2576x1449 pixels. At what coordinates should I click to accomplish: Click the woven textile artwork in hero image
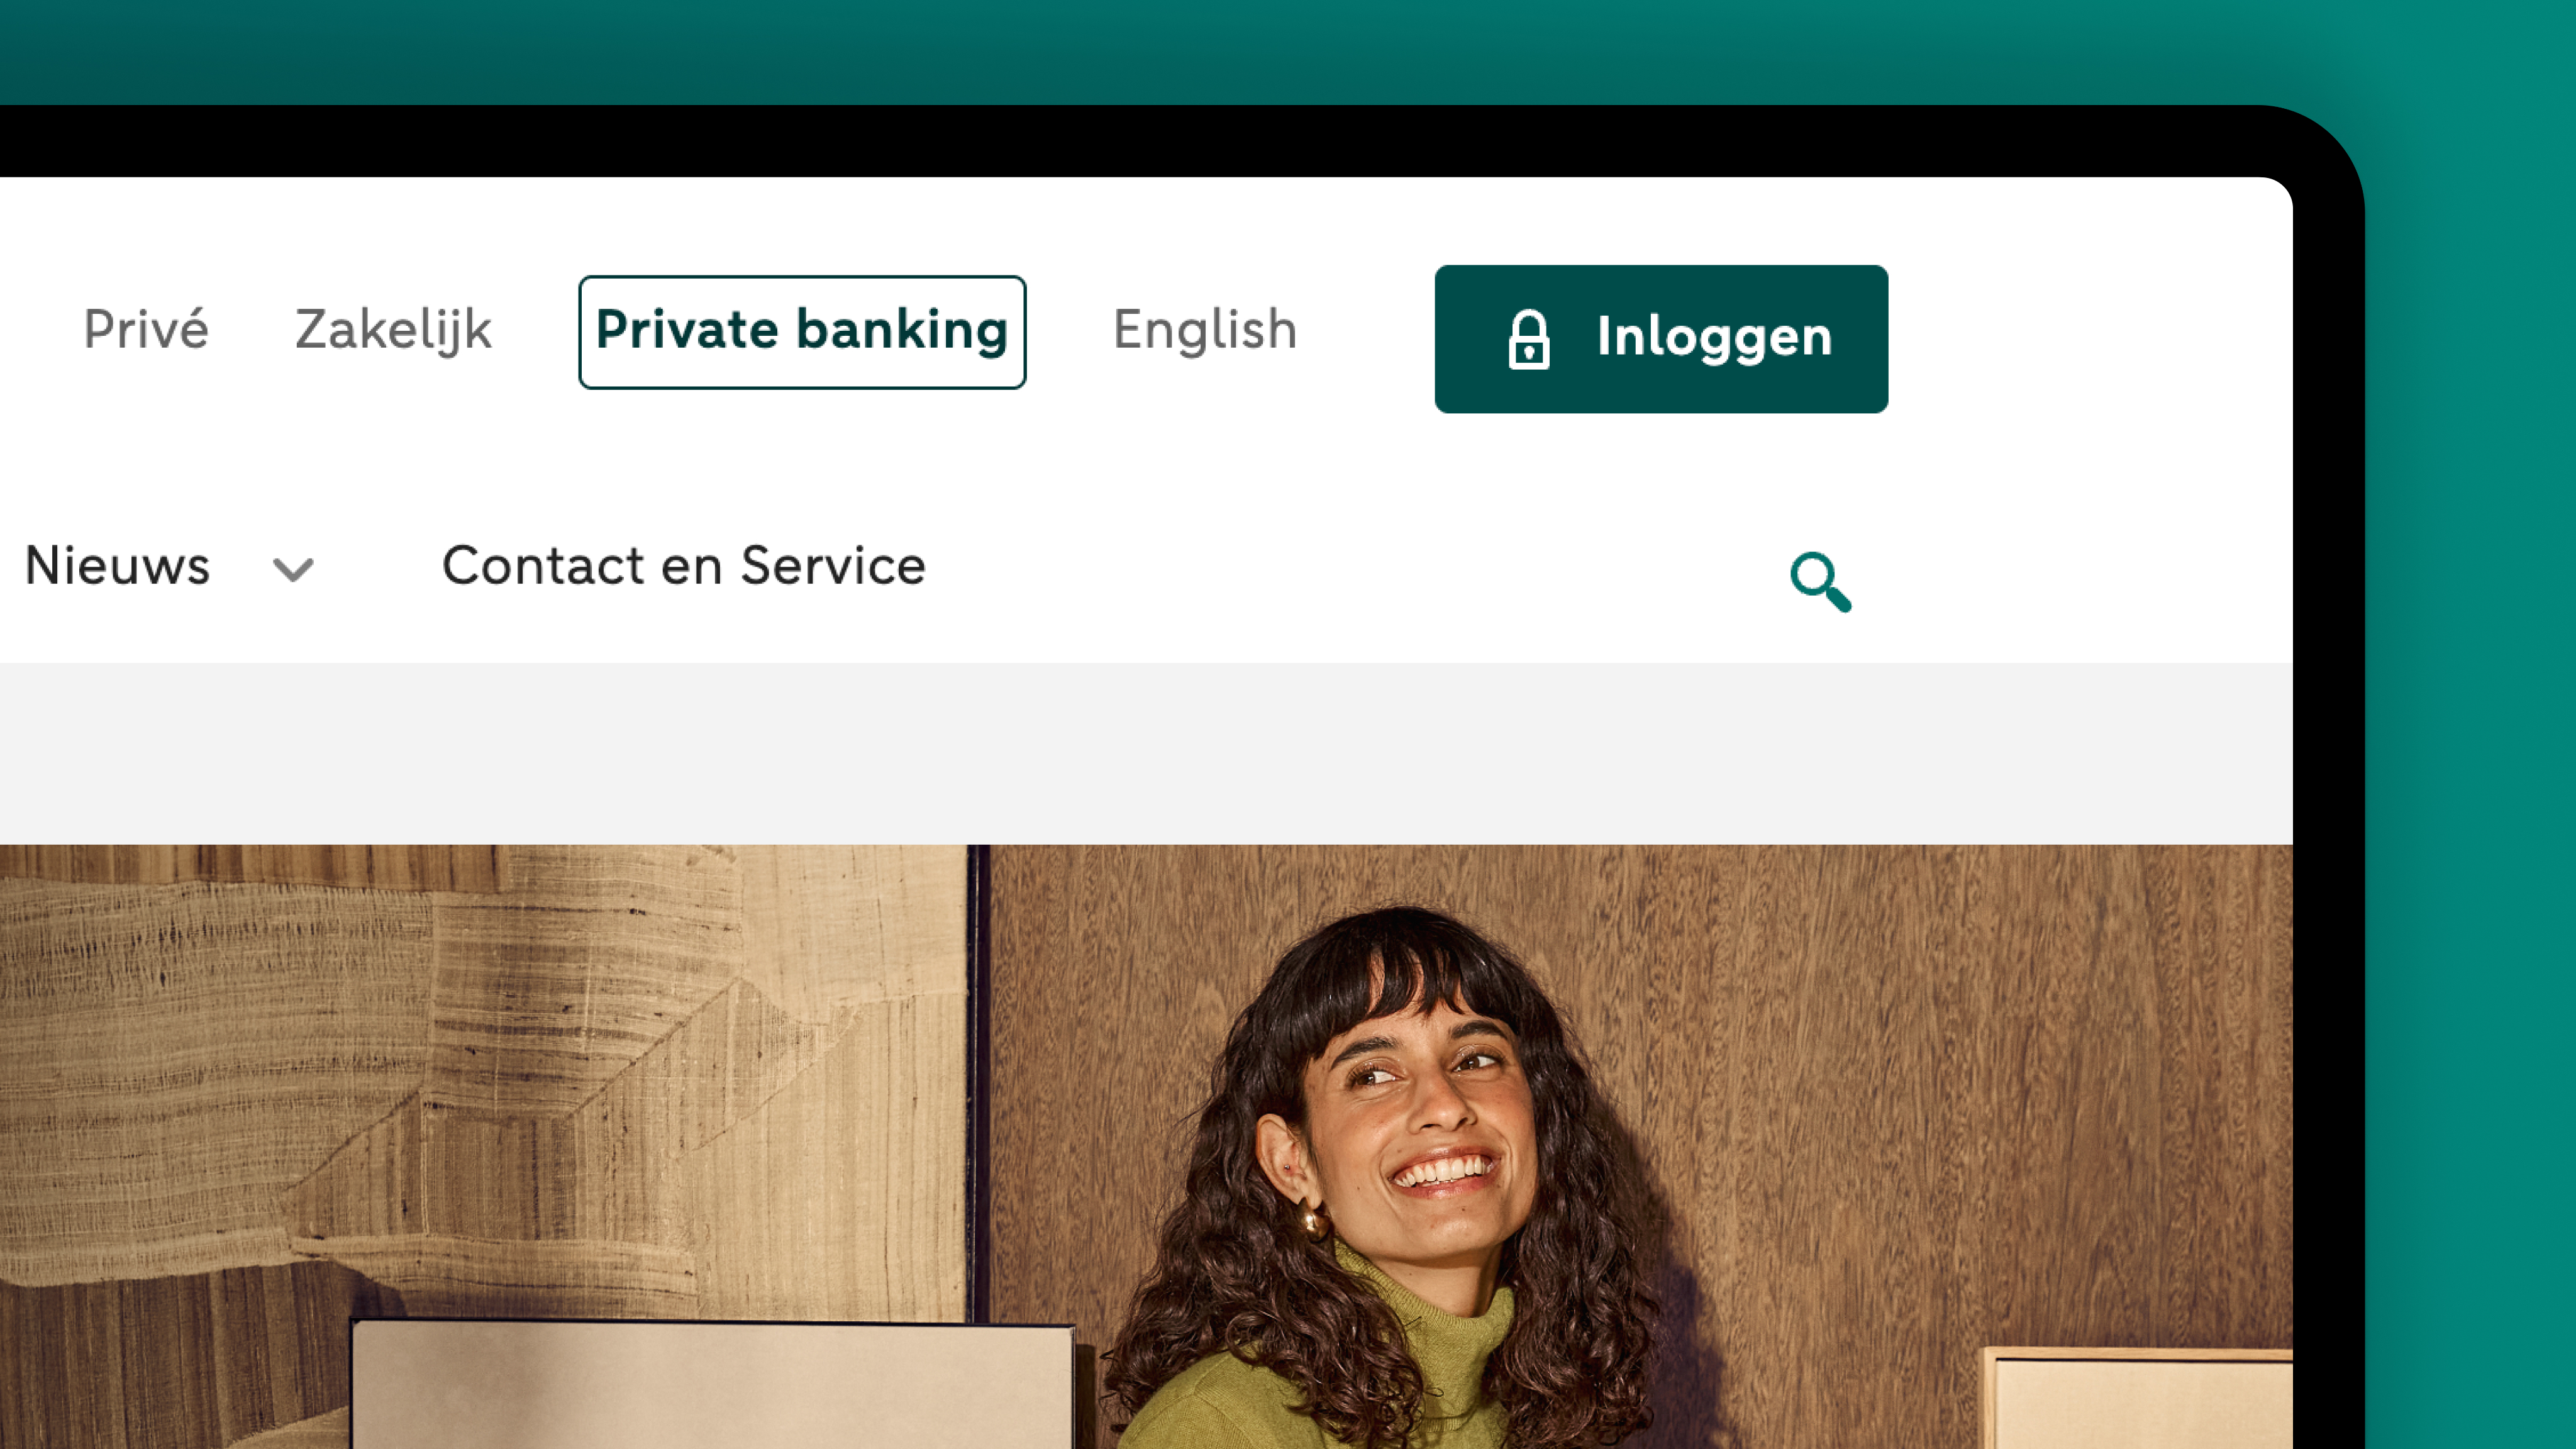(480, 1080)
